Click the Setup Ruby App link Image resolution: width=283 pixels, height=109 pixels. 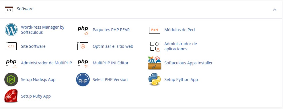click(36, 96)
